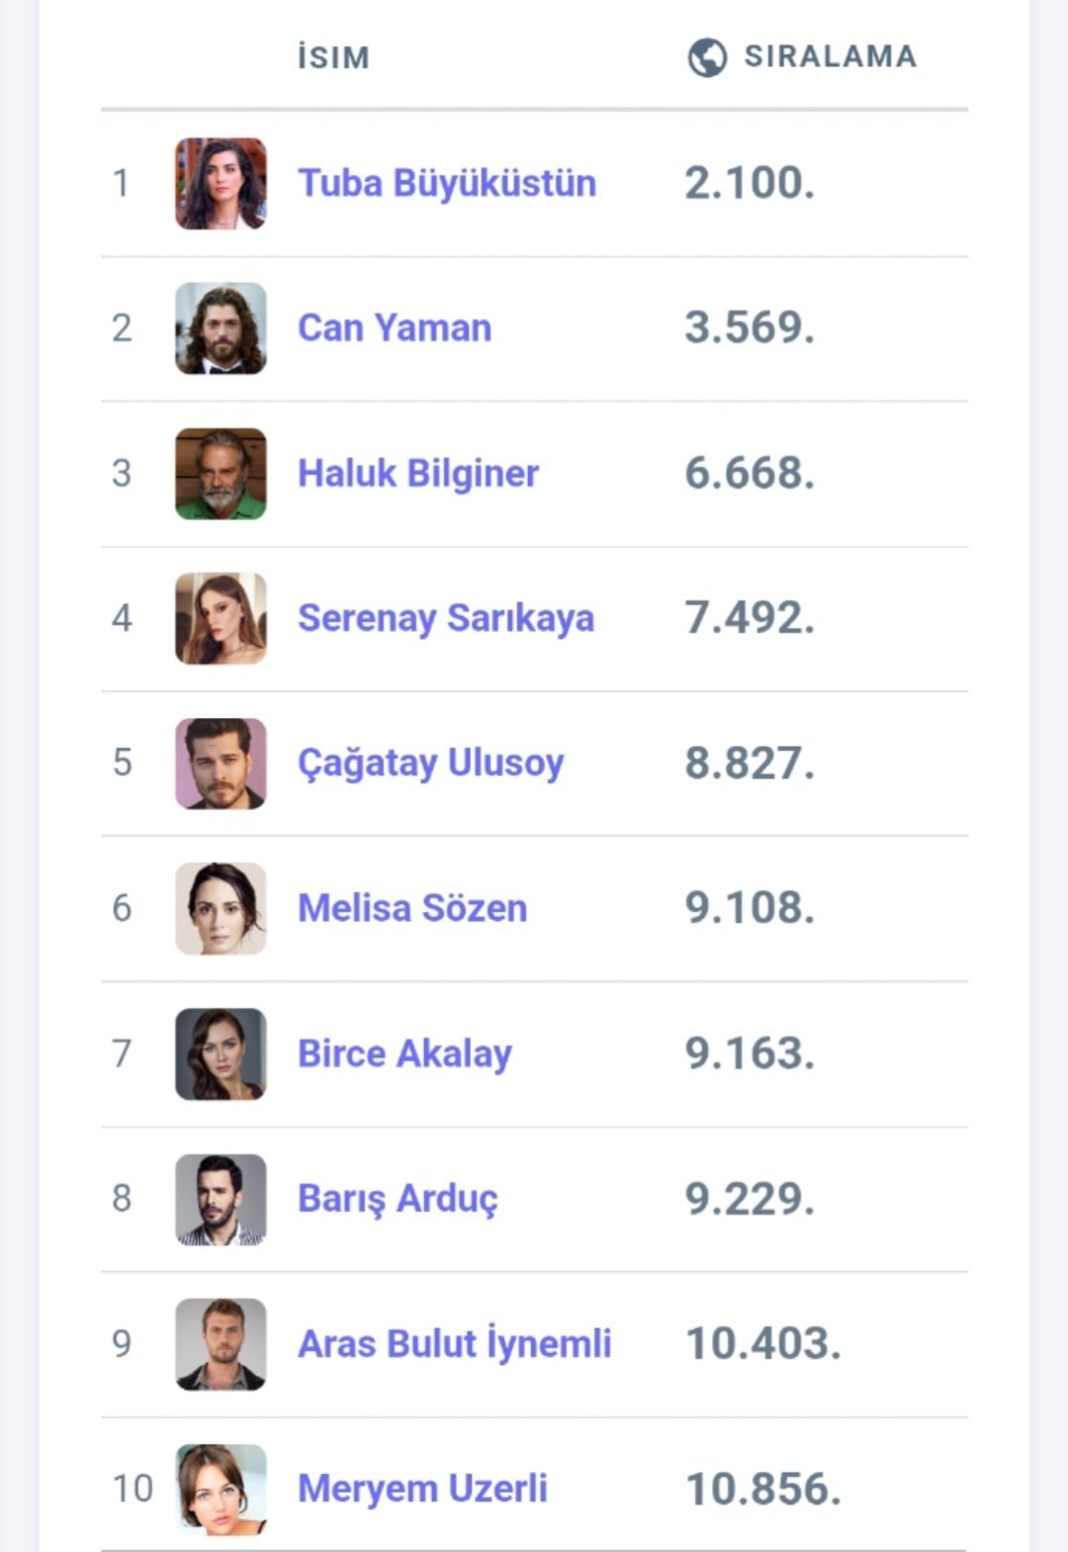Open the photo thumbnail in row 10
1068x1552 pixels.
[221, 1489]
